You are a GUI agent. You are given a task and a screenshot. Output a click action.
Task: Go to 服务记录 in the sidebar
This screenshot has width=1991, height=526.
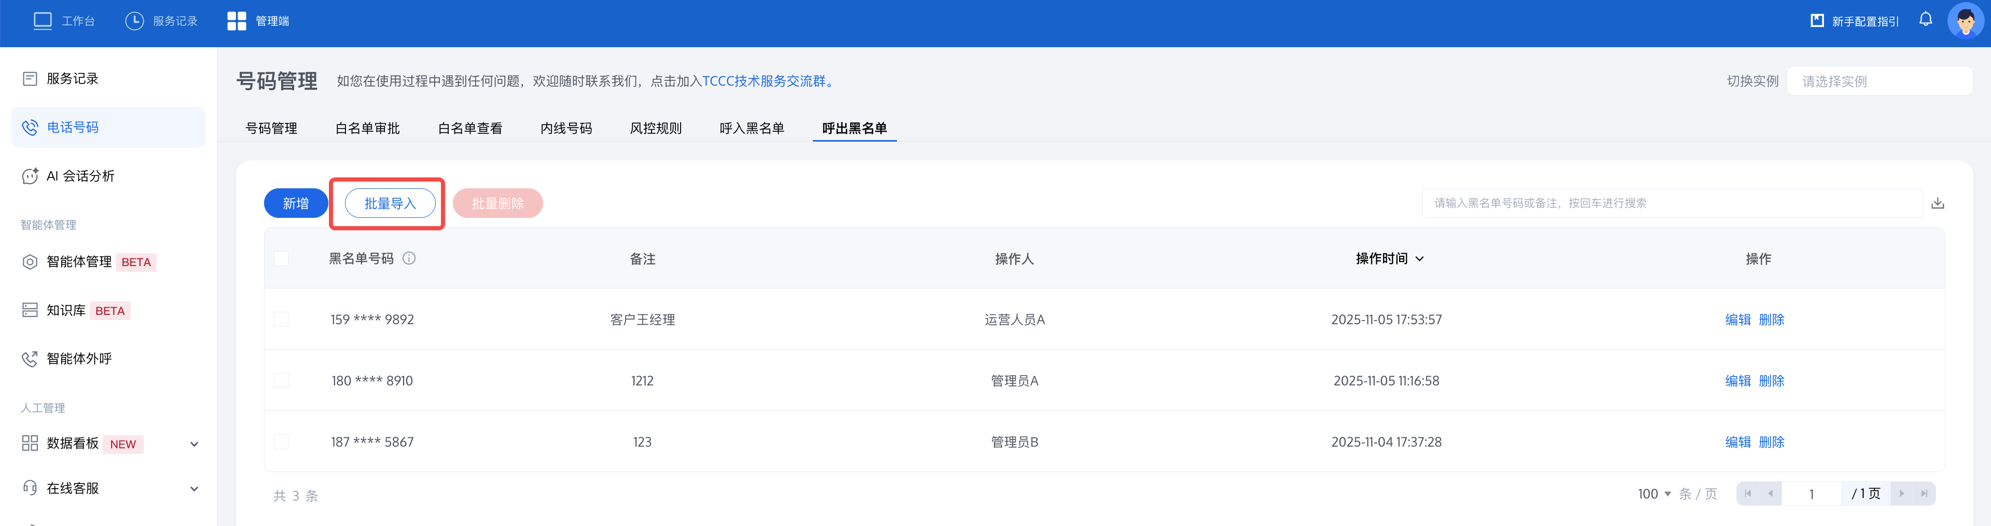72,79
